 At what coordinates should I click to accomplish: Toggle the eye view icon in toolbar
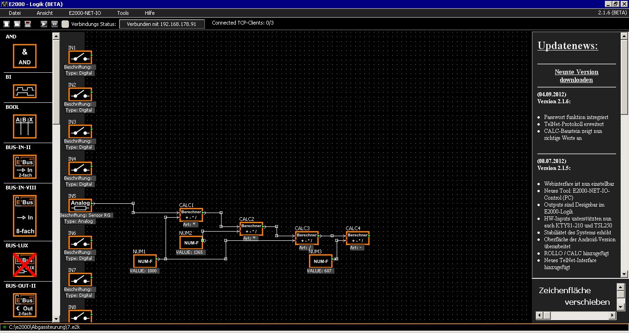(x=55, y=24)
